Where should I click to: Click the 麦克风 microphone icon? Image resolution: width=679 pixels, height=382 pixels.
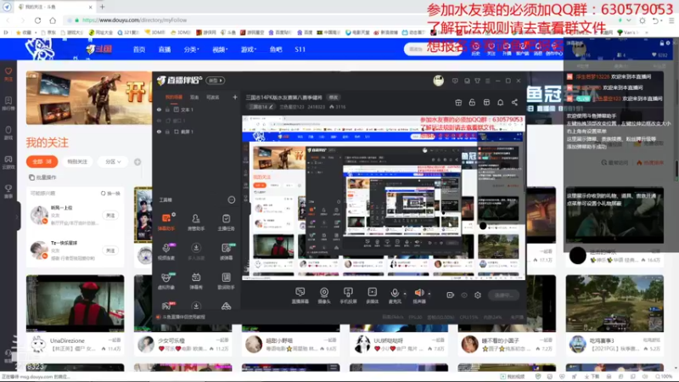pos(395,293)
